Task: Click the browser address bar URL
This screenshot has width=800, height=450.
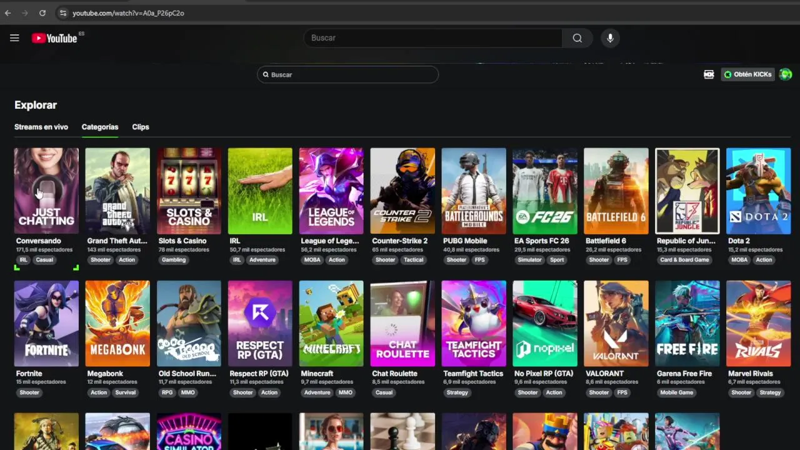Action: tap(128, 12)
